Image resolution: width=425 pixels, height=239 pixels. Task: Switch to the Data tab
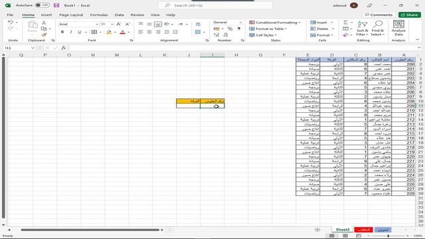tap(120, 15)
